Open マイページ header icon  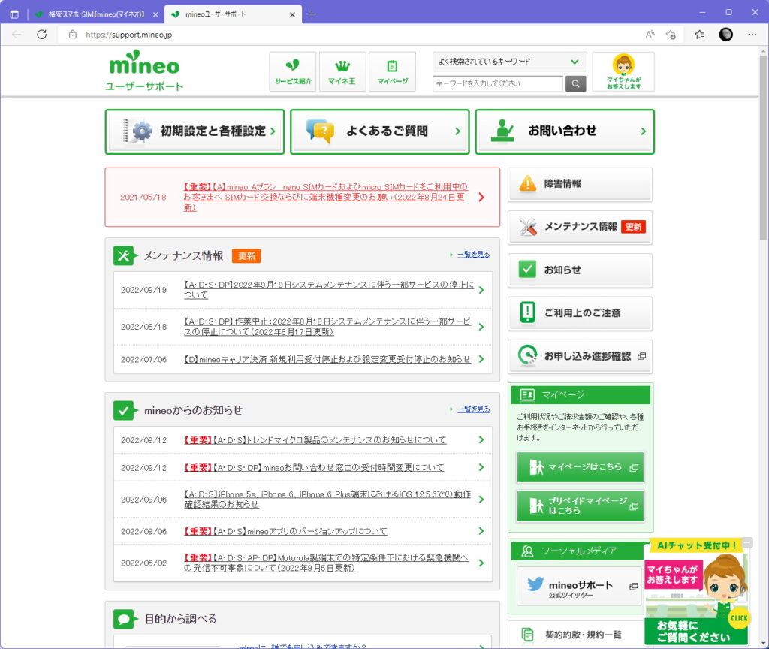(x=392, y=71)
